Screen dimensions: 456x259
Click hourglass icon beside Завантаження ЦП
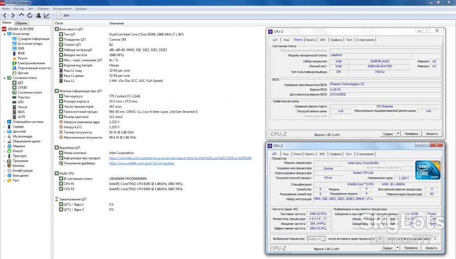point(57,199)
